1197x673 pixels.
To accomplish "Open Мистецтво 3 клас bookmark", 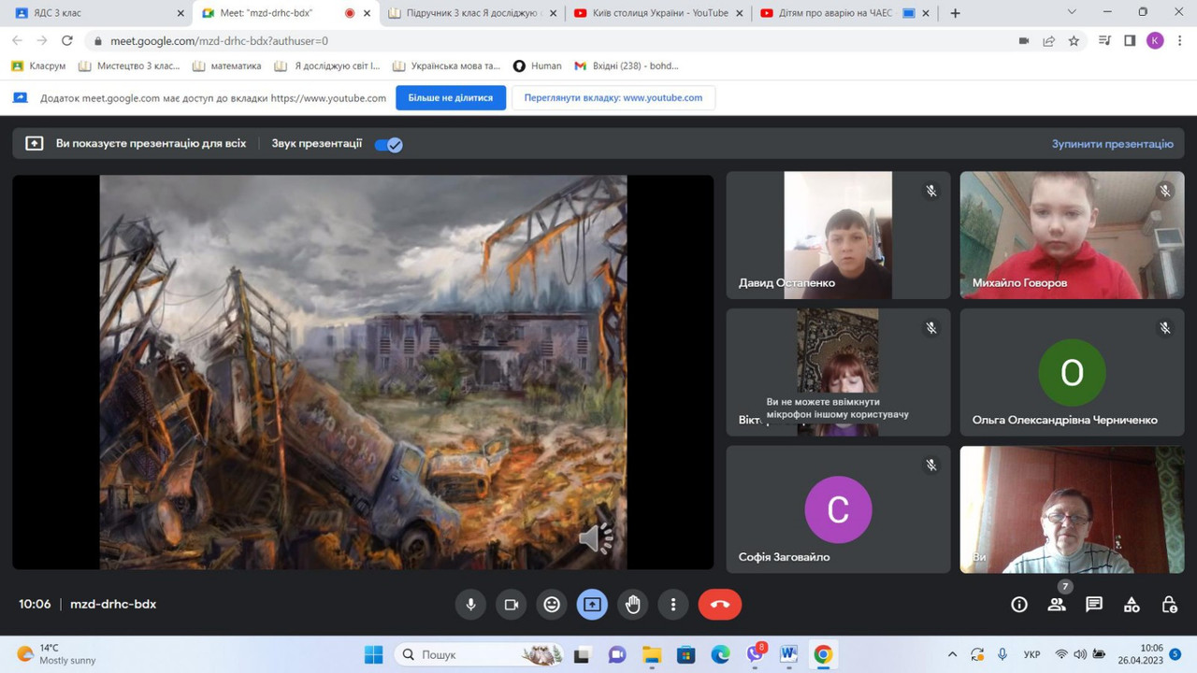I will 129,66.
